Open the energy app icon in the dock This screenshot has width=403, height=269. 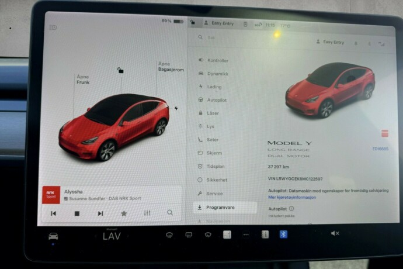pos(227,234)
